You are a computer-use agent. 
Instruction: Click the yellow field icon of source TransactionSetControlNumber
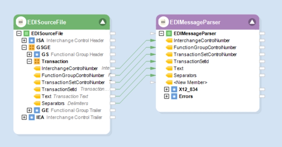pyautogui.click(x=37, y=82)
